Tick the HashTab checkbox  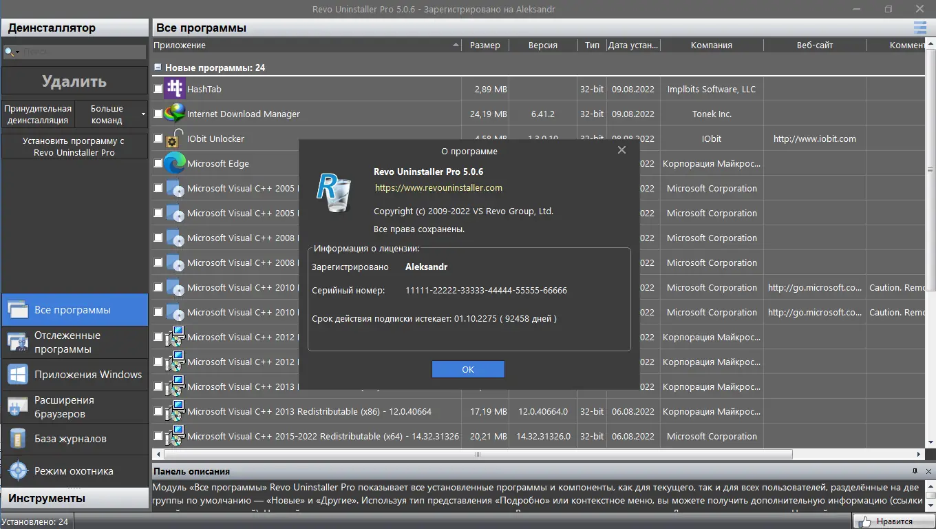tap(158, 89)
